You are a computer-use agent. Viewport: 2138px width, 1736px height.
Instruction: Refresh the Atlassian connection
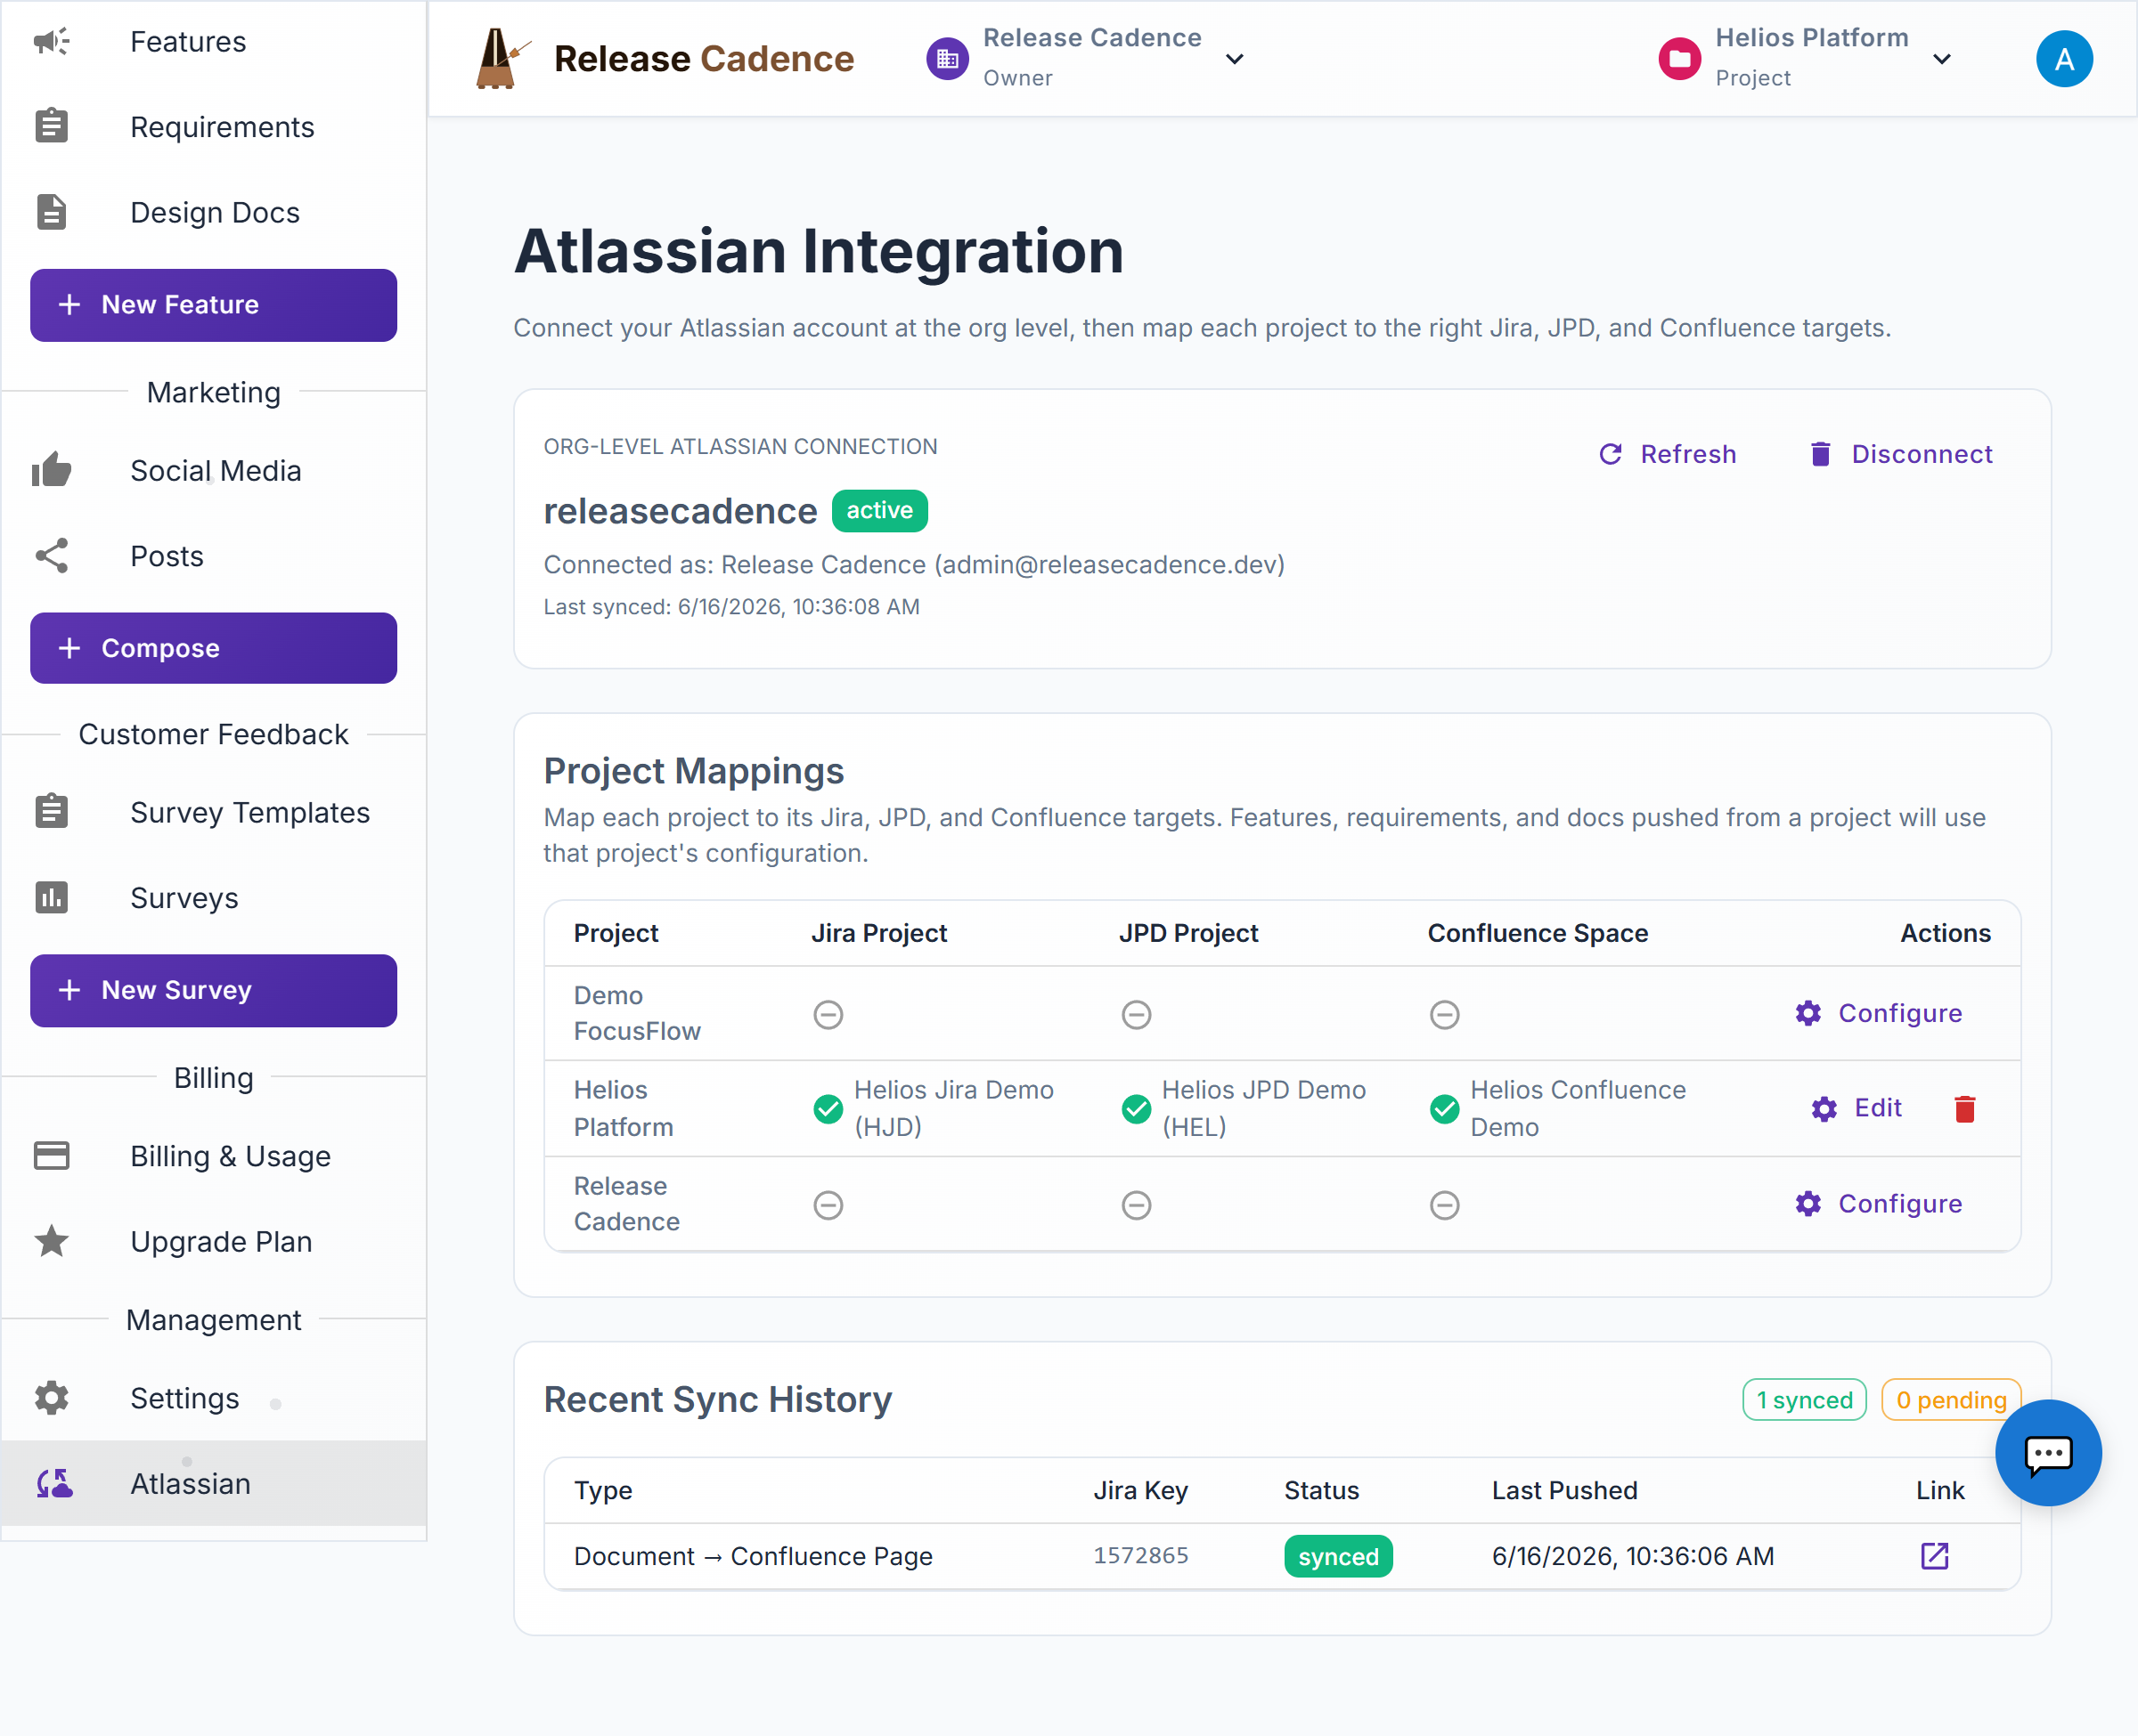click(x=1667, y=454)
